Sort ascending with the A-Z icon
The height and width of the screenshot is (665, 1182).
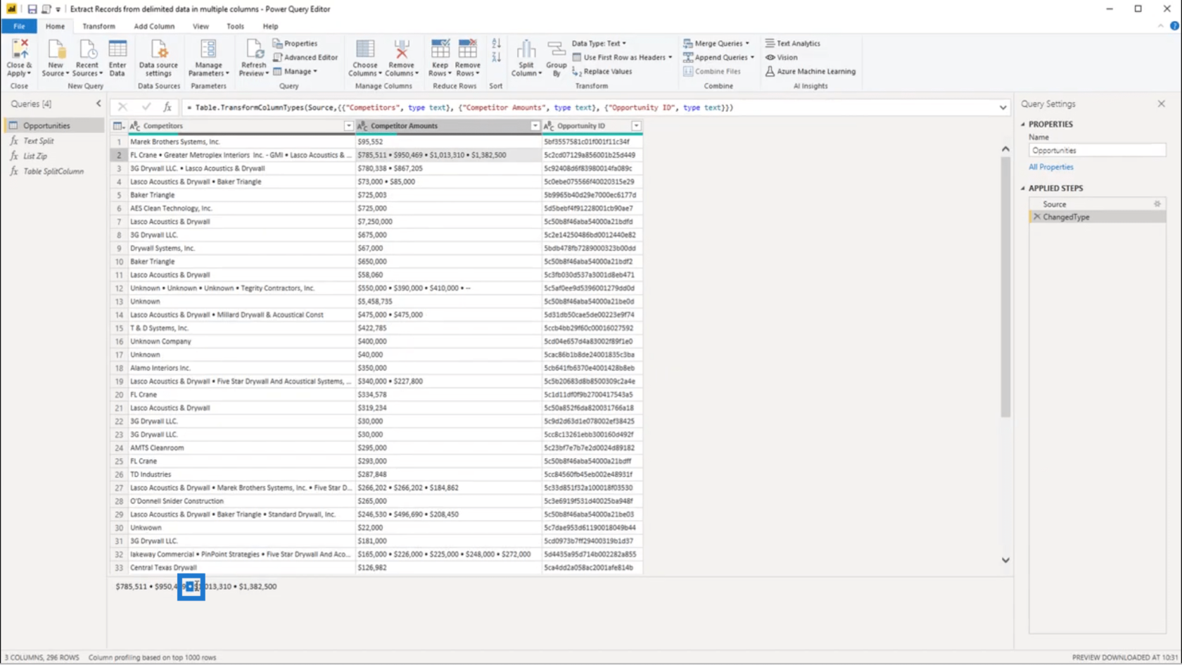click(496, 44)
